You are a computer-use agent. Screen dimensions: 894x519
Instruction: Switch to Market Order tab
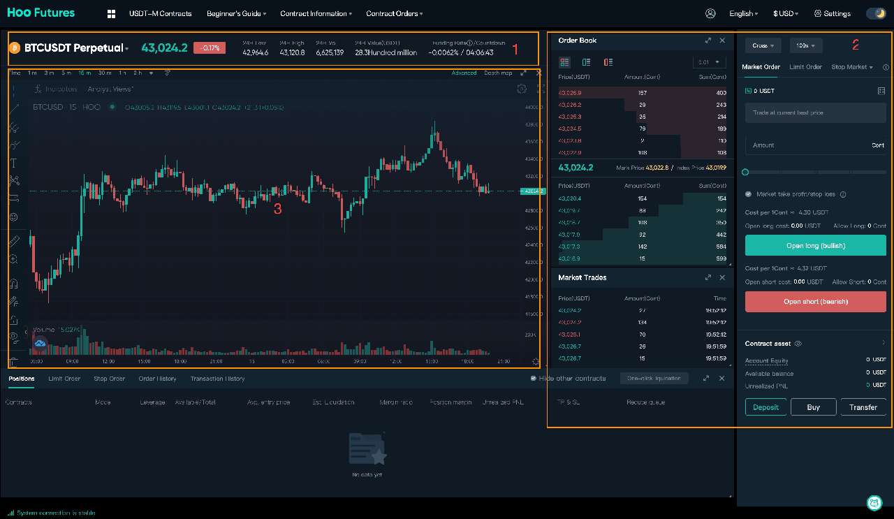761,67
